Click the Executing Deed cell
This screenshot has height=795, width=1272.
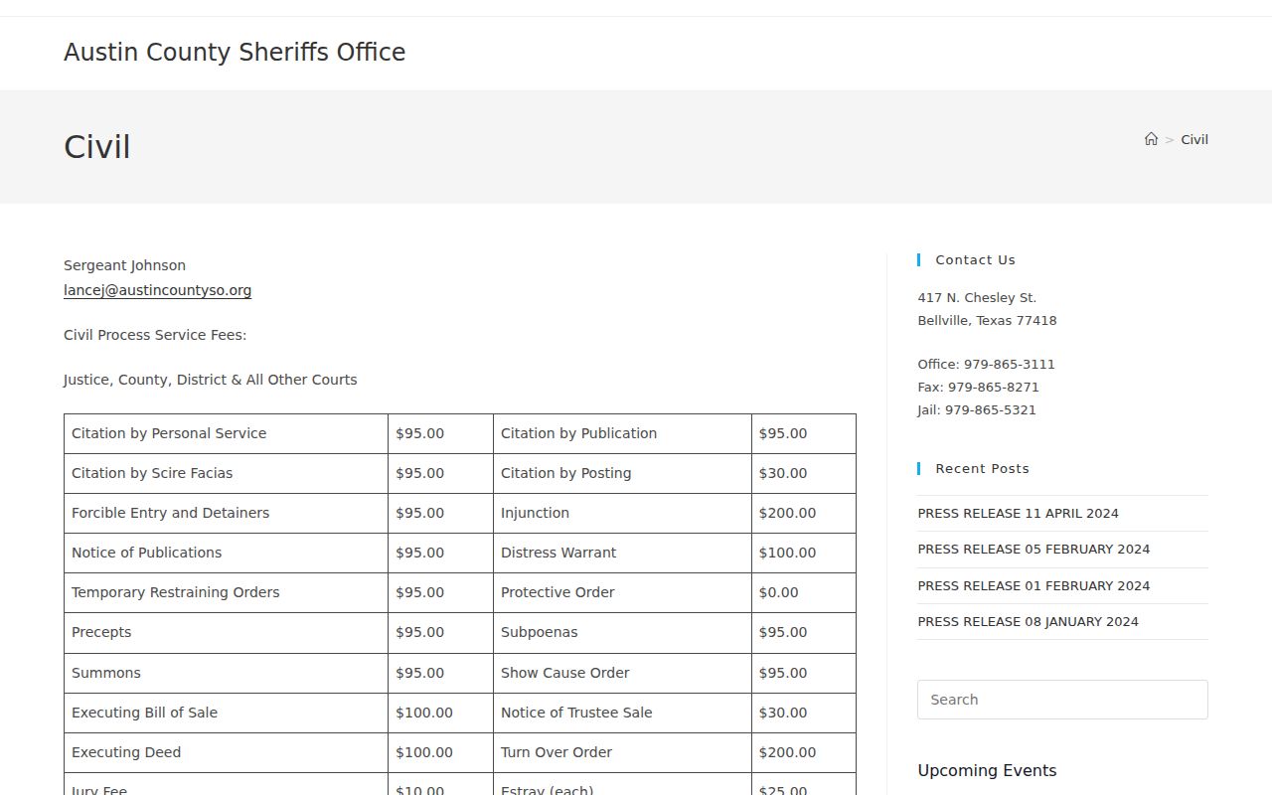click(x=226, y=752)
